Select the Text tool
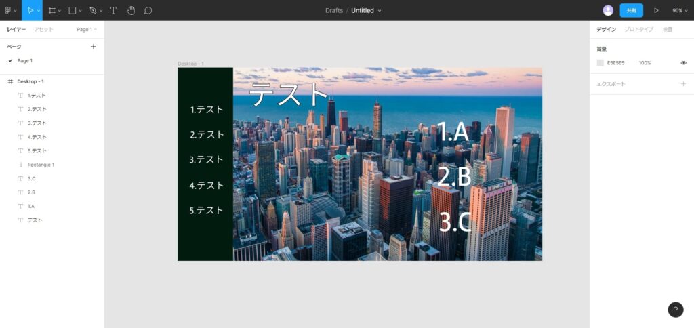The image size is (694, 328). pos(113,11)
